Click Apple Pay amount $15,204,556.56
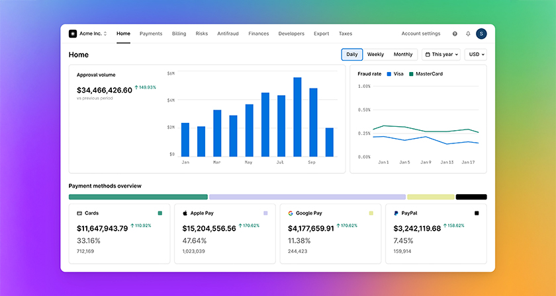Screen dimensions: 556x296 (x=209, y=229)
